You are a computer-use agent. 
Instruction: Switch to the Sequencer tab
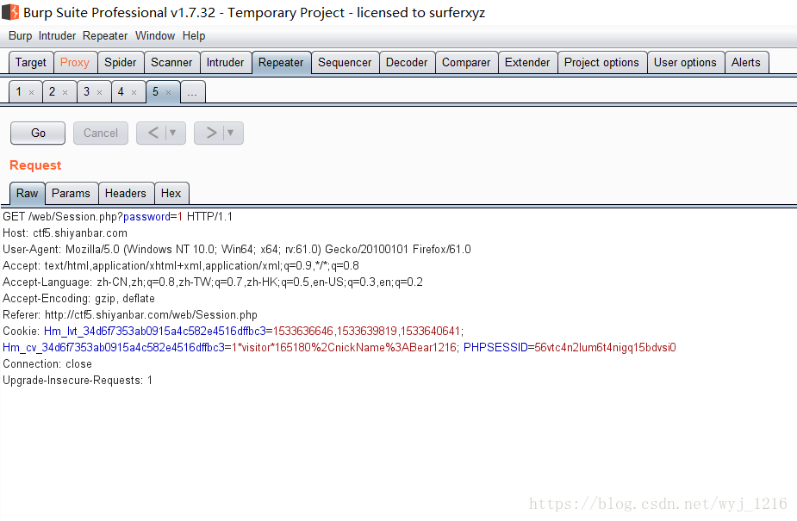(x=345, y=63)
